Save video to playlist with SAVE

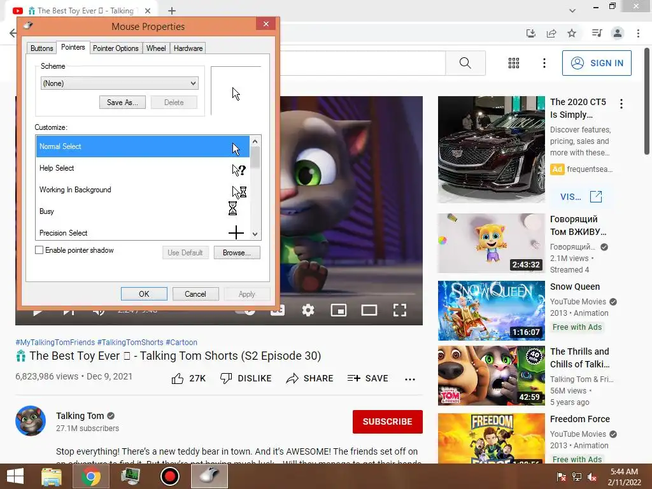368,378
